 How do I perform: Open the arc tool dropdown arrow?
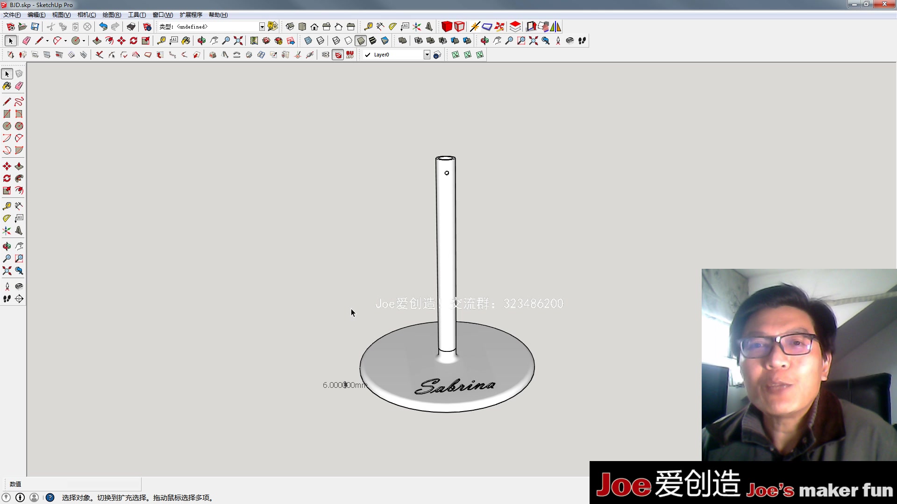[65, 41]
